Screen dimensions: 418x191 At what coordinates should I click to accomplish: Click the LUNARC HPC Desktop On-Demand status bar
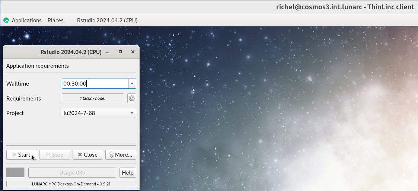coord(71,184)
